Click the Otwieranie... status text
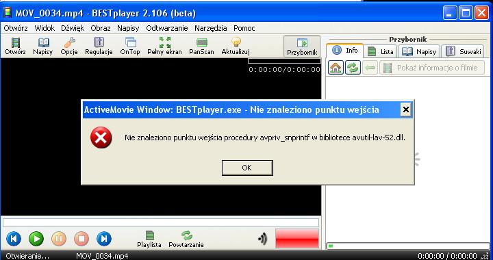The width and height of the screenshot is (493, 260). point(27,256)
